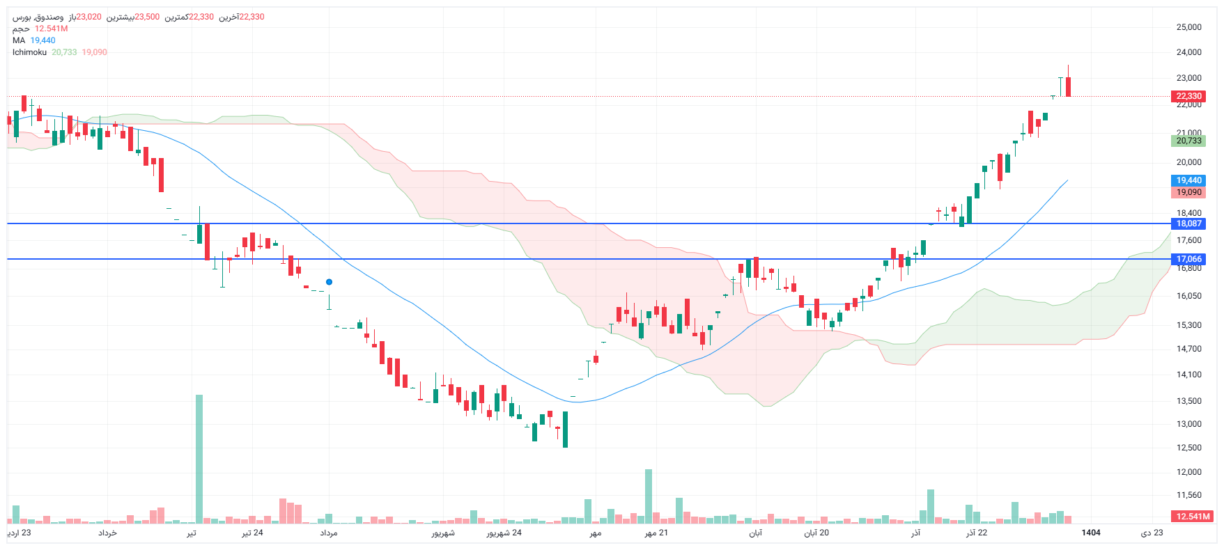Click the tall volume bar above 21 مهر
The width and height of the screenshot is (1224, 550).
(649, 496)
